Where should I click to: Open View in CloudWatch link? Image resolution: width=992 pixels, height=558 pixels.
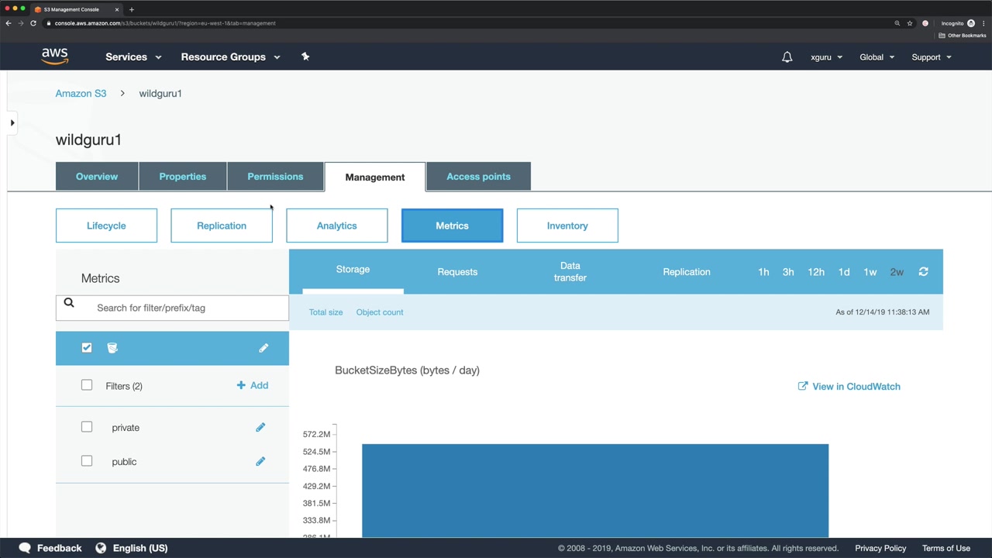coord(856,386)
